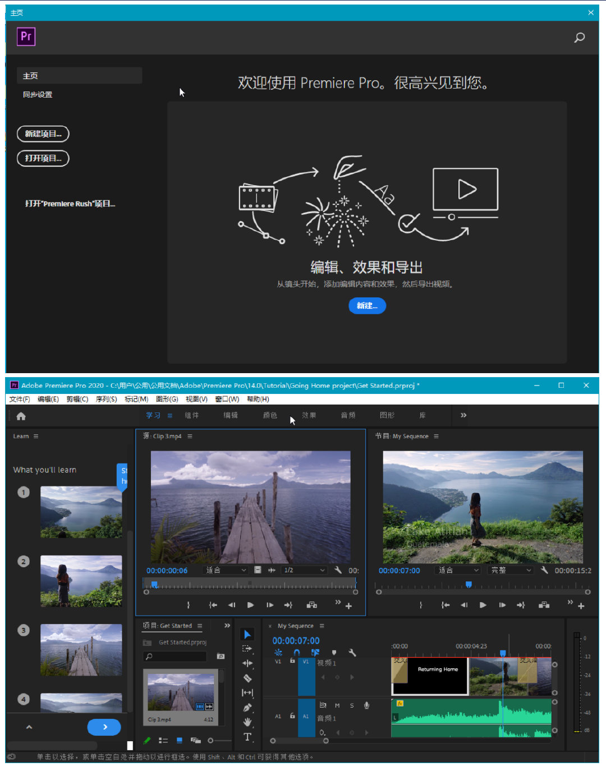Select 同步设置 in the welcome sidebar
Screen dimensions: 606x771
[x=38, y=94]
